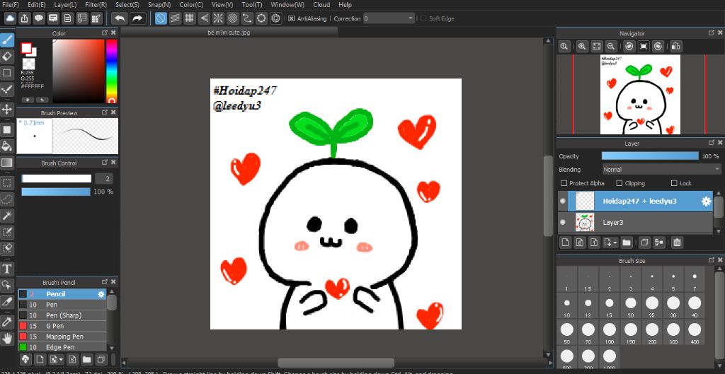725x374 pixels.
Task: Open Hoidap247 + leedyu3 layer settings gear
Action: (x=706, y=201)
